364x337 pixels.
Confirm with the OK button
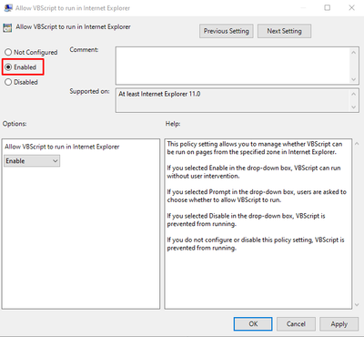pos(253,324)
